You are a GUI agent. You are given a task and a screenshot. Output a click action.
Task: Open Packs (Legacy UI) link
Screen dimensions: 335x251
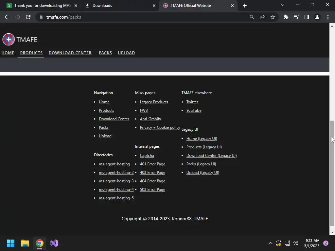point(201,164)
